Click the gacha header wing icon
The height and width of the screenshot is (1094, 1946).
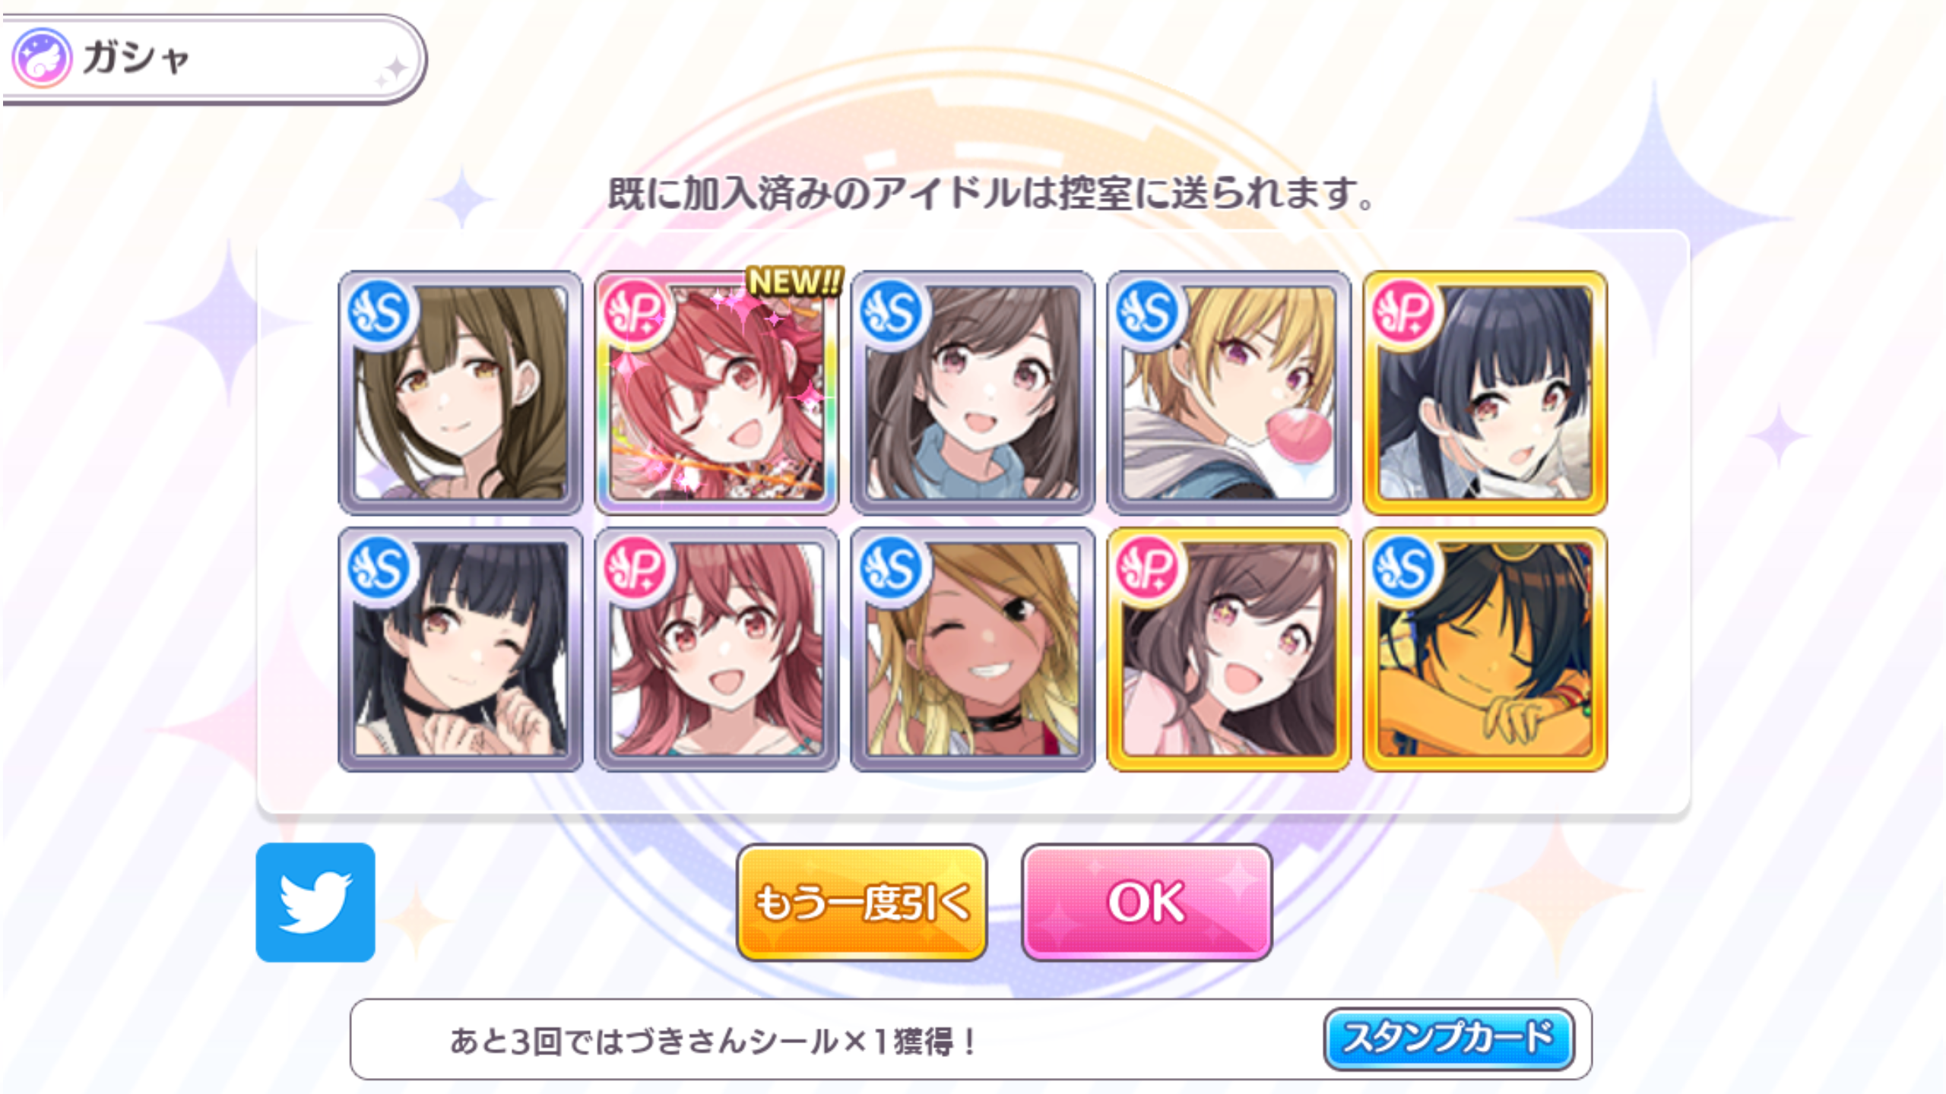(42, 58)
